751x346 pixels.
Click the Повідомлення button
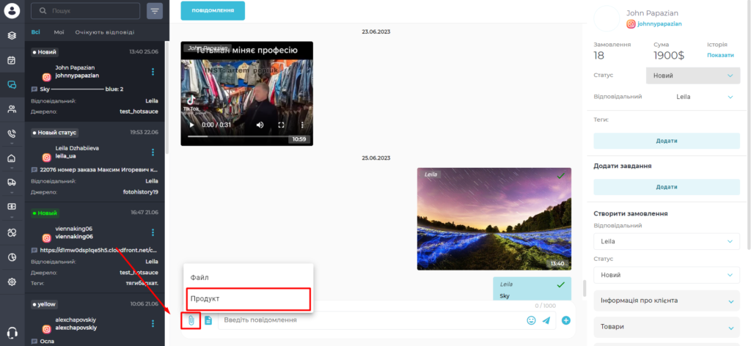click(213, 10)
